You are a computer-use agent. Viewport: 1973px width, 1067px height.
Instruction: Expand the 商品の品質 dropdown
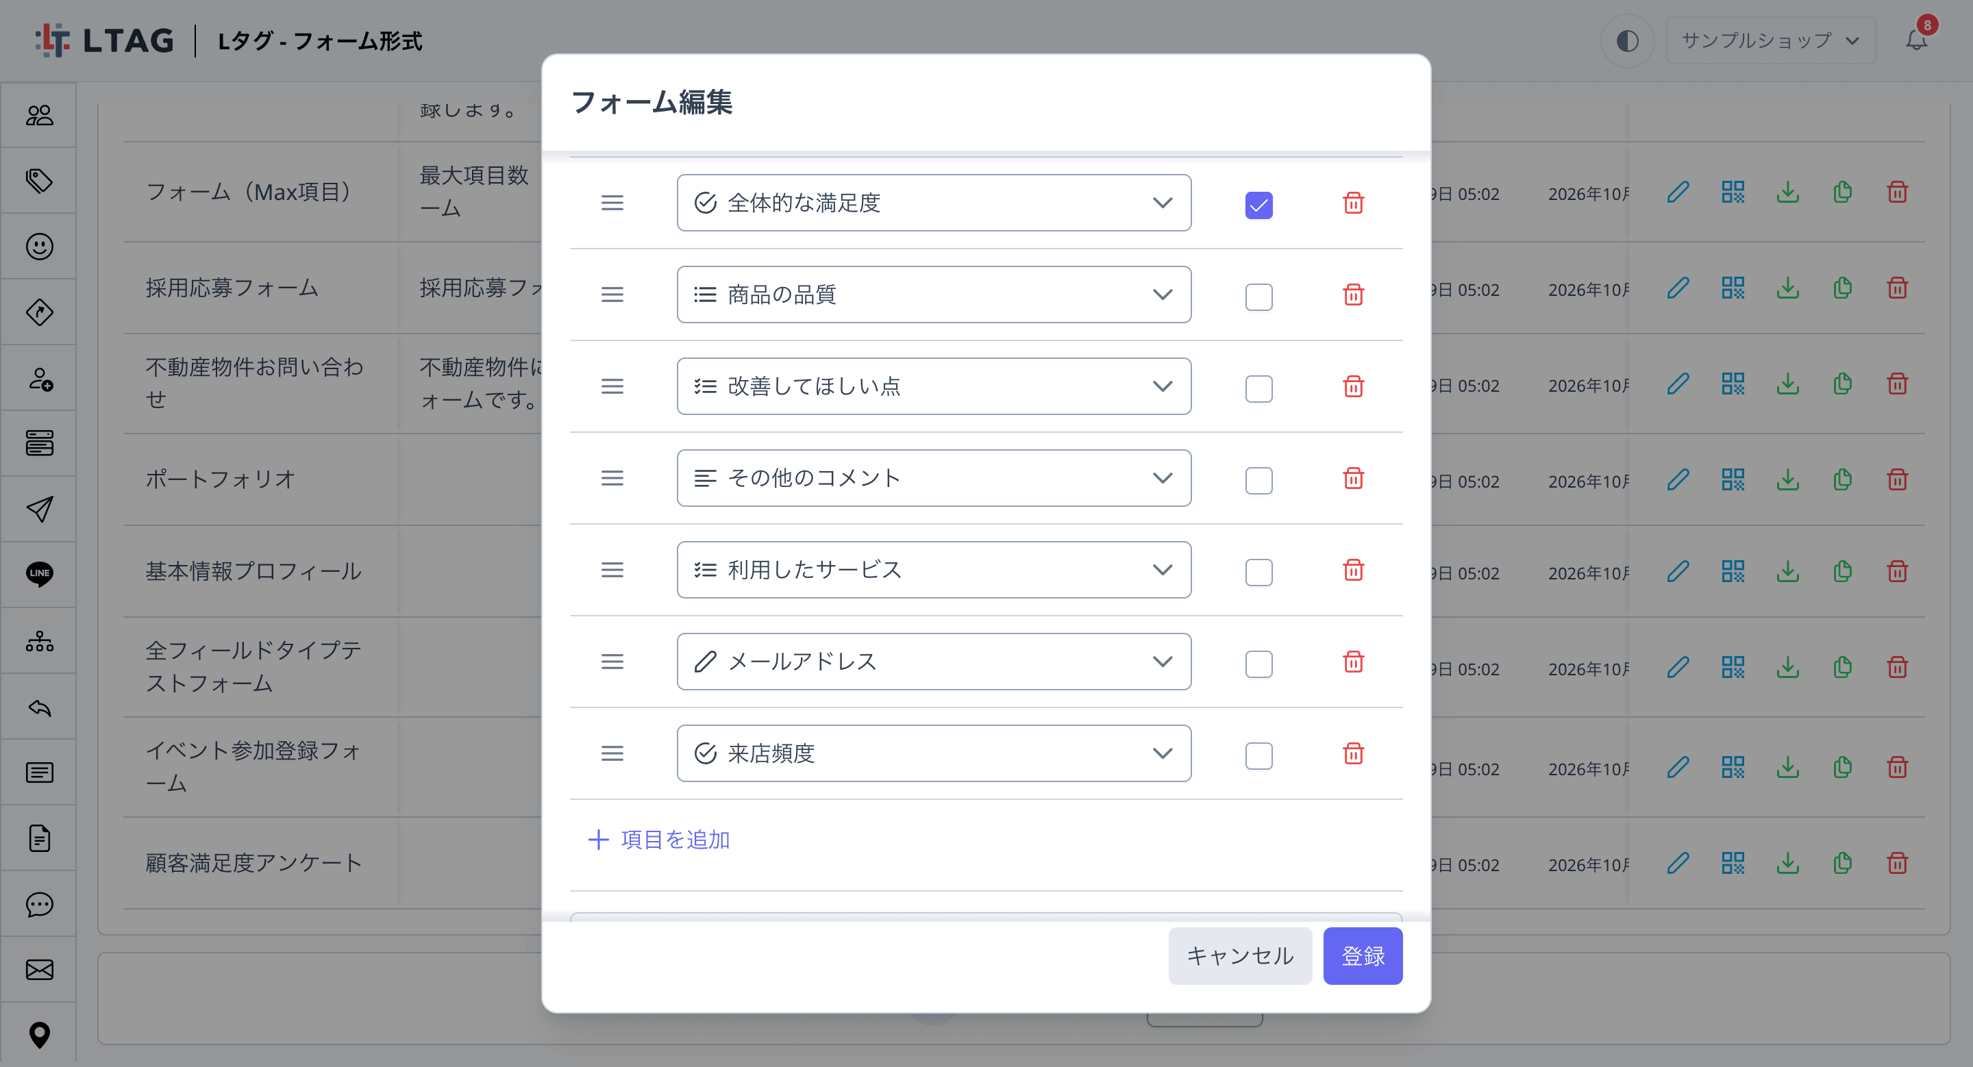tap(934, 294)
